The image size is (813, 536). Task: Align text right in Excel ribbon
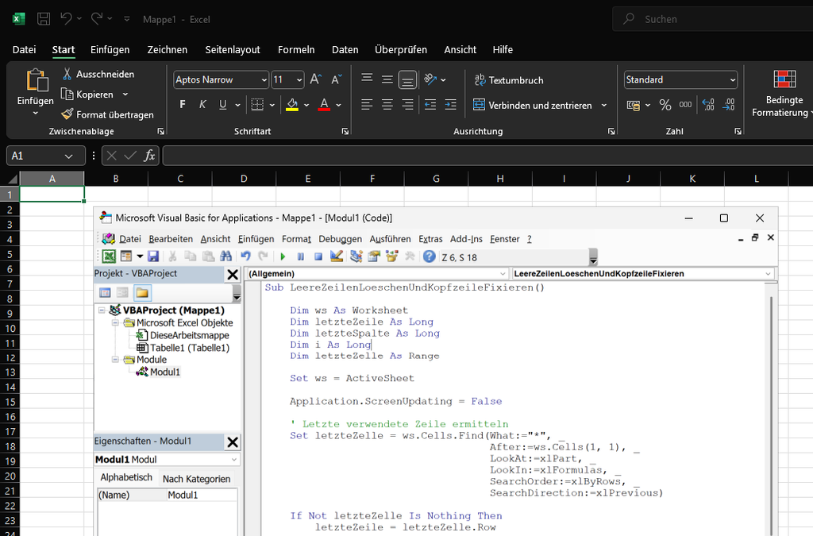(407, 105)
